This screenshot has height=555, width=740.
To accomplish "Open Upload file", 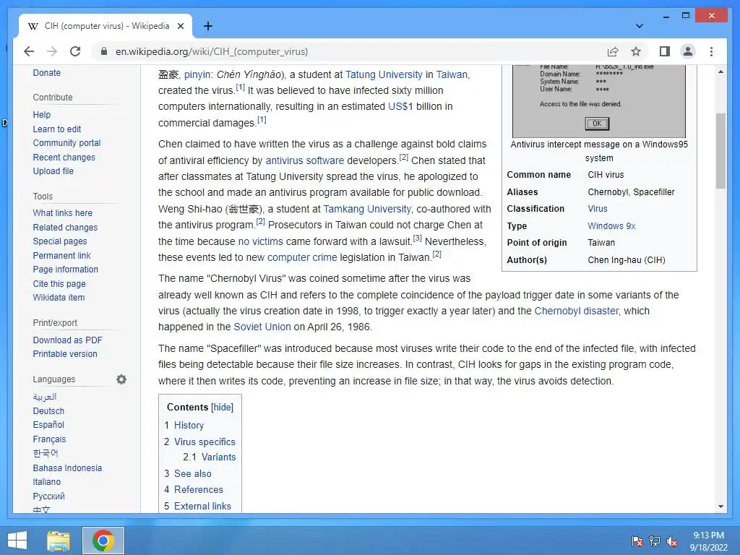I will [53, 171].
